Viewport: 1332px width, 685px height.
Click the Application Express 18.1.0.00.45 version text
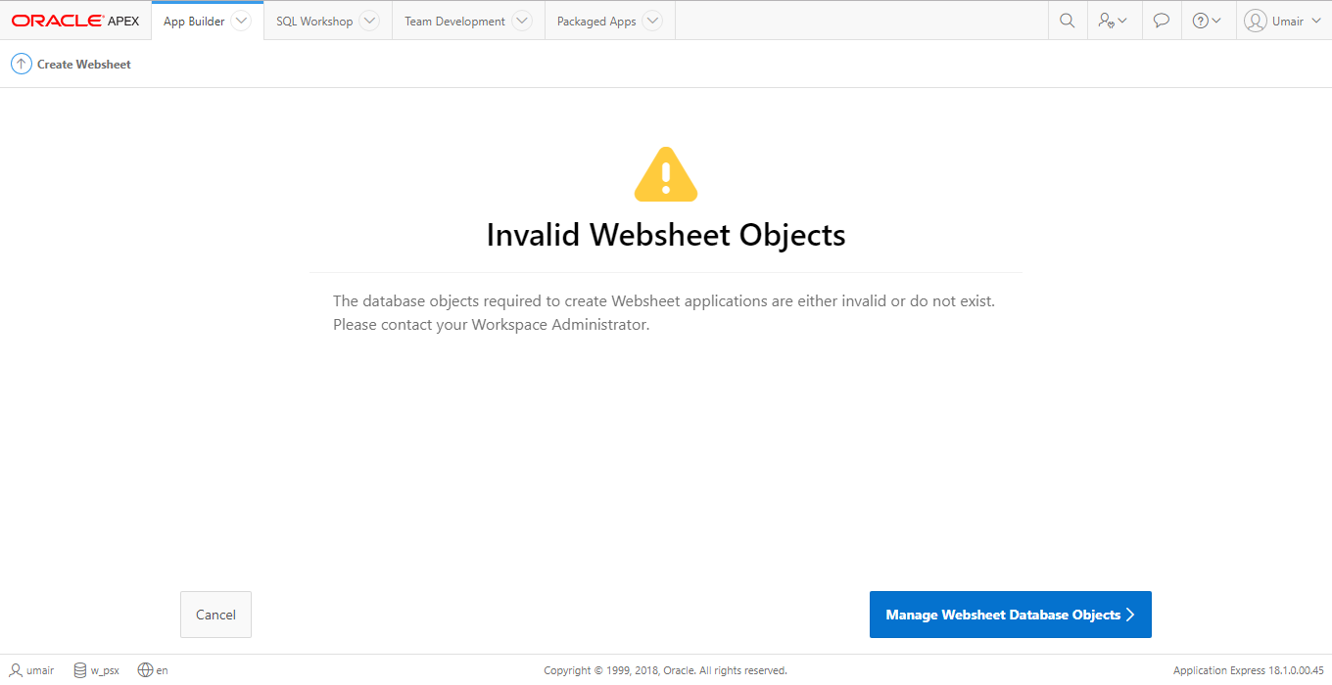click(1248, 670)
